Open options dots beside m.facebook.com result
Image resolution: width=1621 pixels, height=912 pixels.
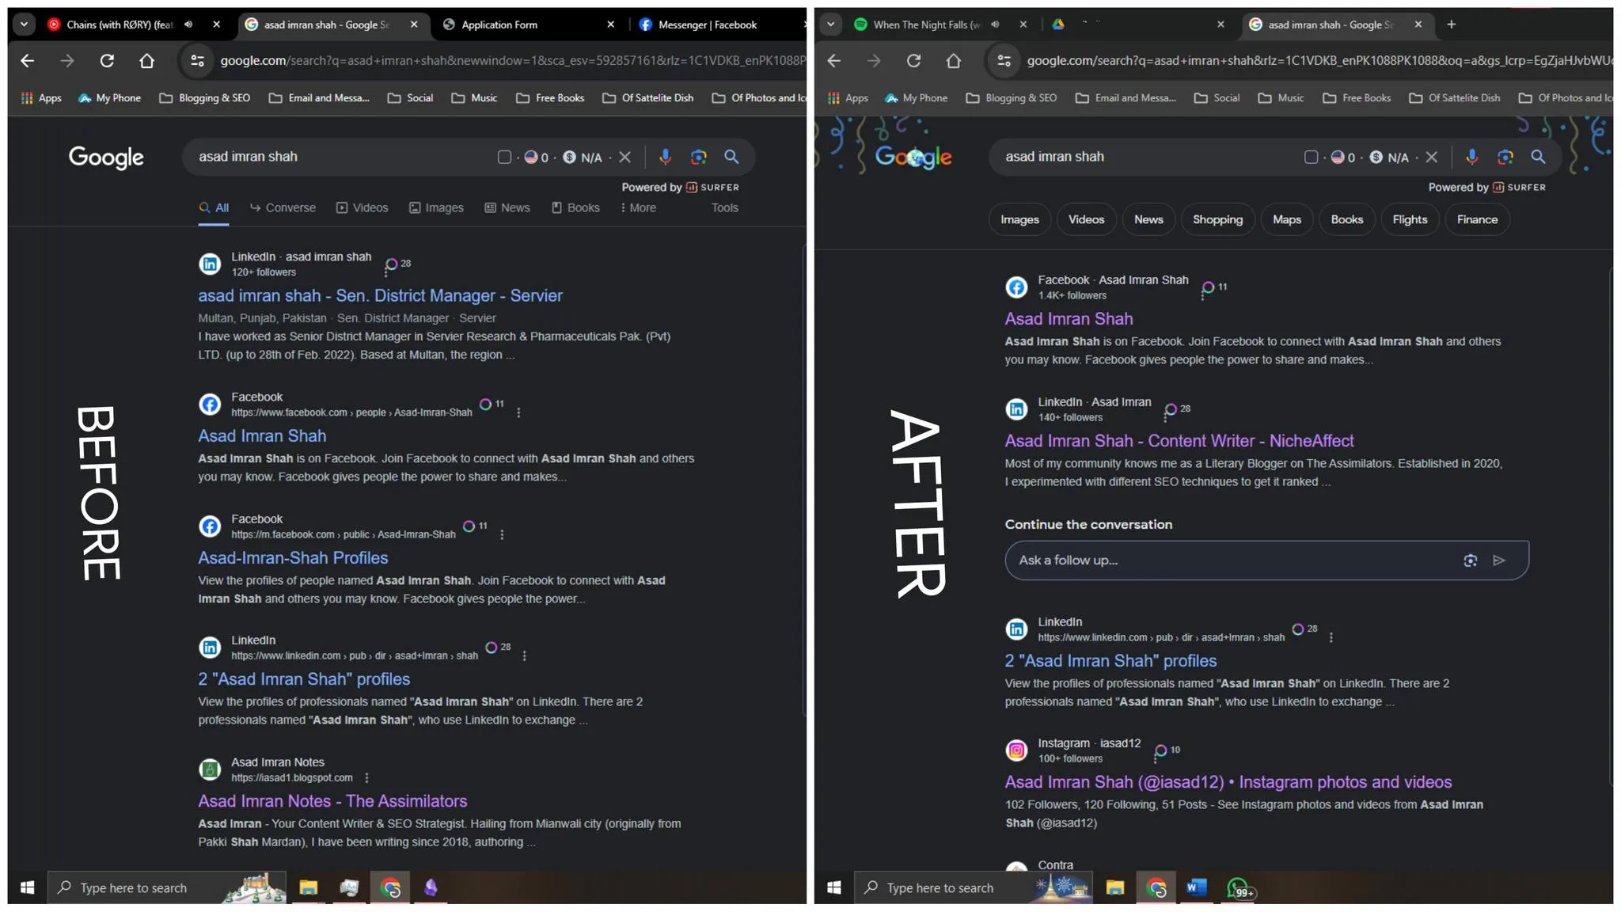tap(502, 535)
